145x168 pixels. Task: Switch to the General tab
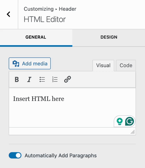coord(36,38)
